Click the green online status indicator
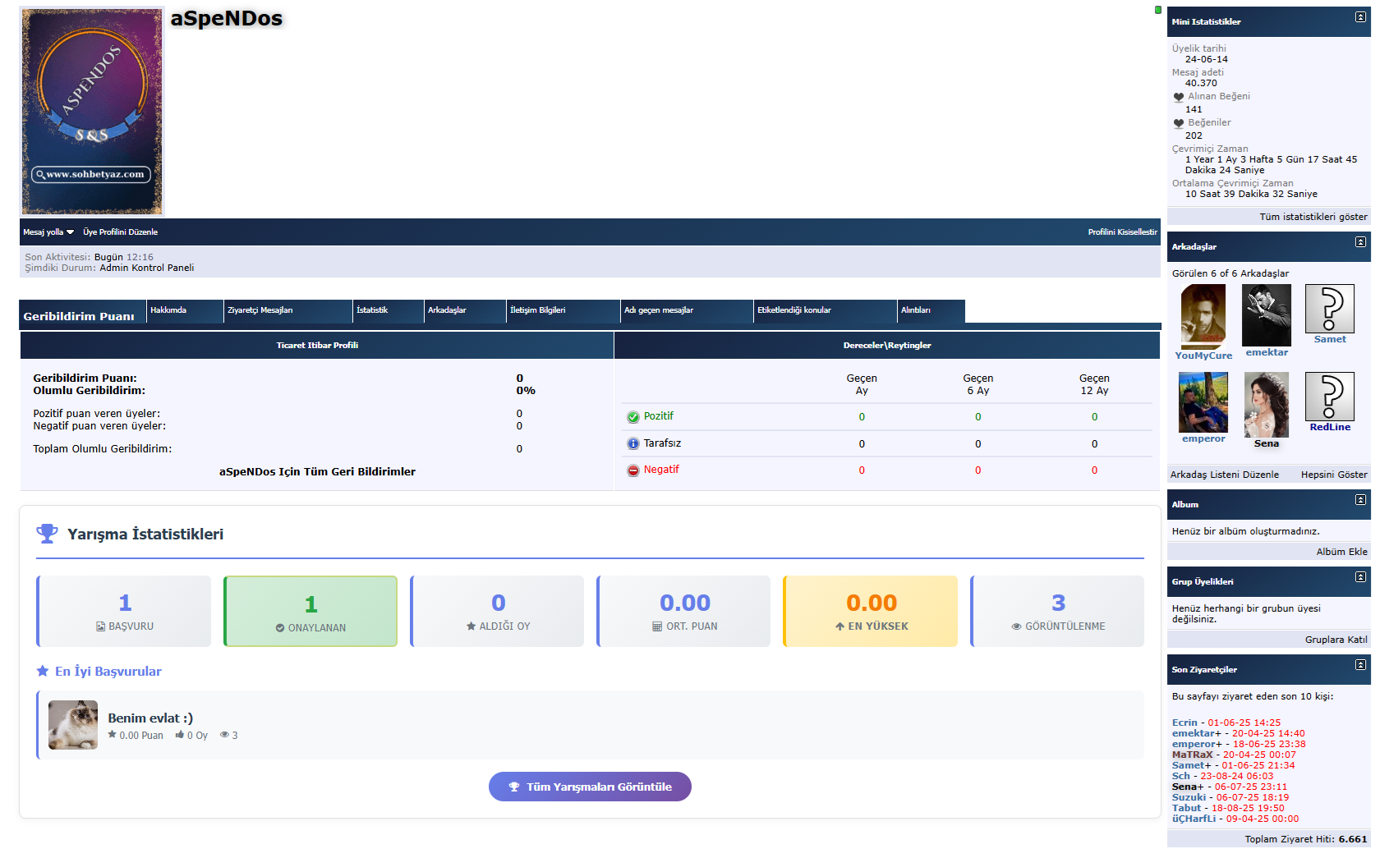This screenshot has width=1389, height=858. tap(1158, 10)
